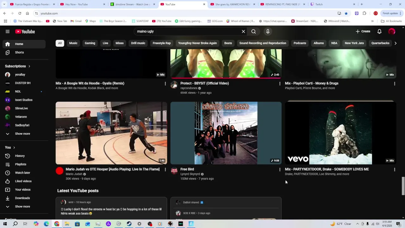
Task: Select the Freestyle Rap filter chip
Action: click(162, 43)
